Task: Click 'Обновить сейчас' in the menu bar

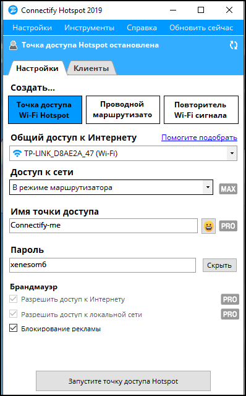Action: point(201,28)
